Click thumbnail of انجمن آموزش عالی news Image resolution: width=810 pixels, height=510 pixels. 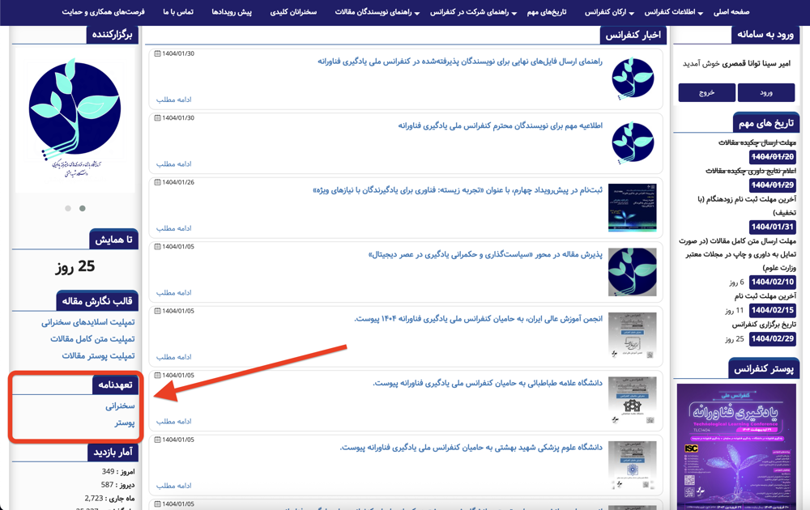tap(633, 336)
